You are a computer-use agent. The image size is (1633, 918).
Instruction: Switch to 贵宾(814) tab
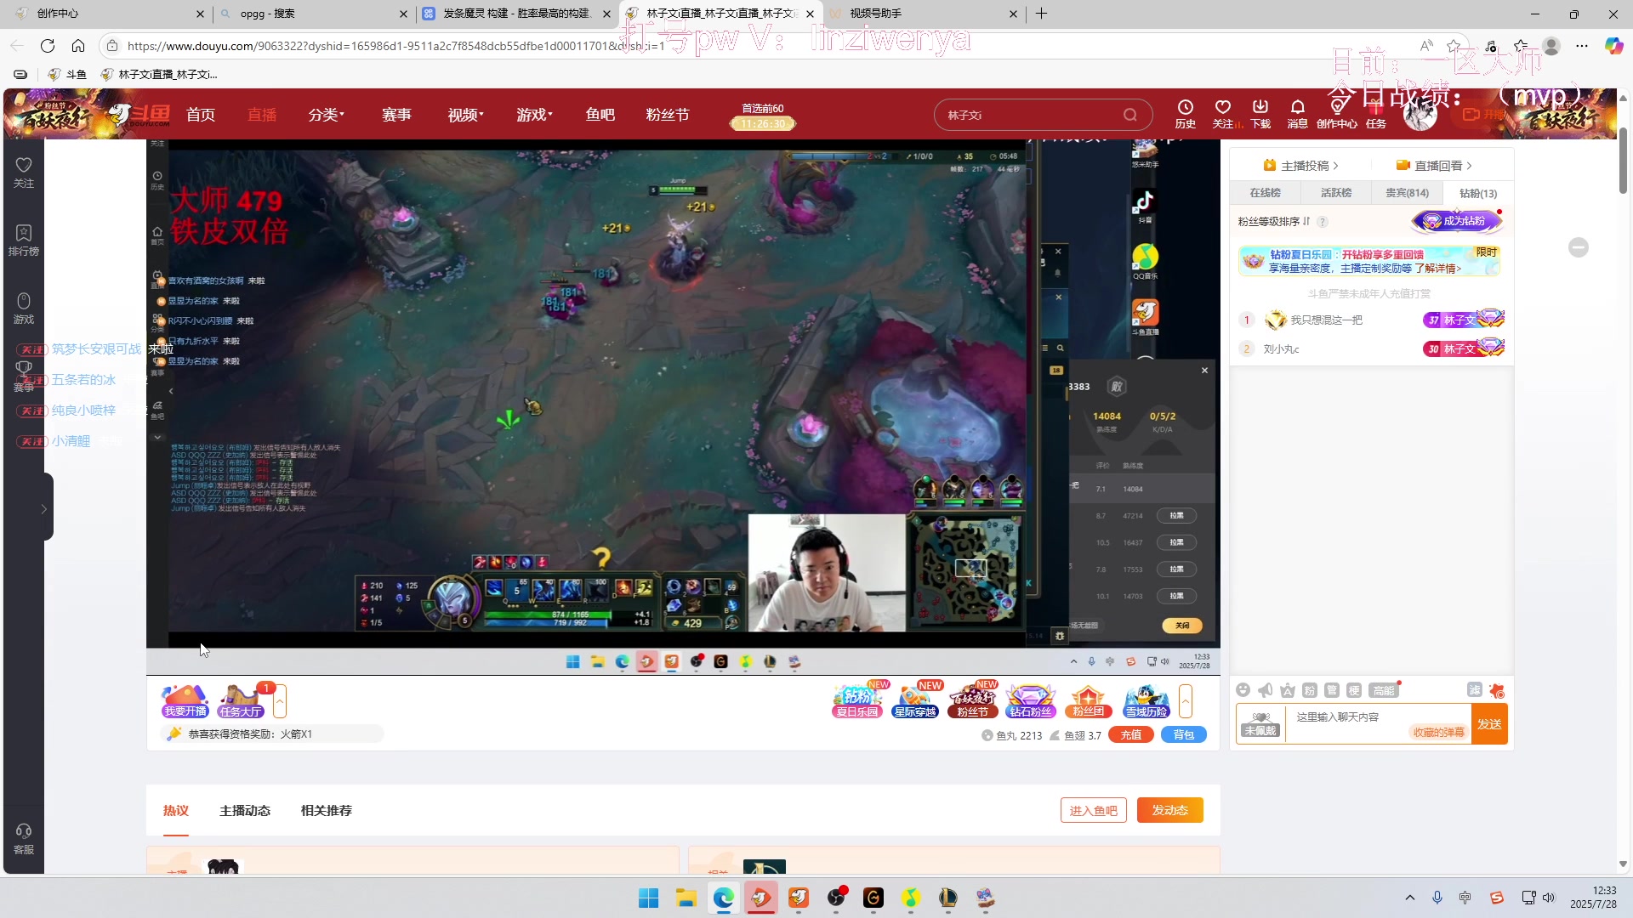pyautogui.click(x=1407, y=193)
